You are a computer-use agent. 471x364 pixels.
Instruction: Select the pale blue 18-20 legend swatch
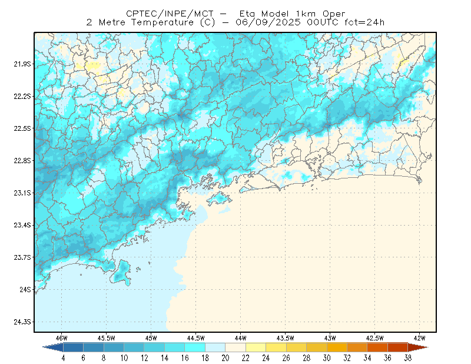pos(215,348)
